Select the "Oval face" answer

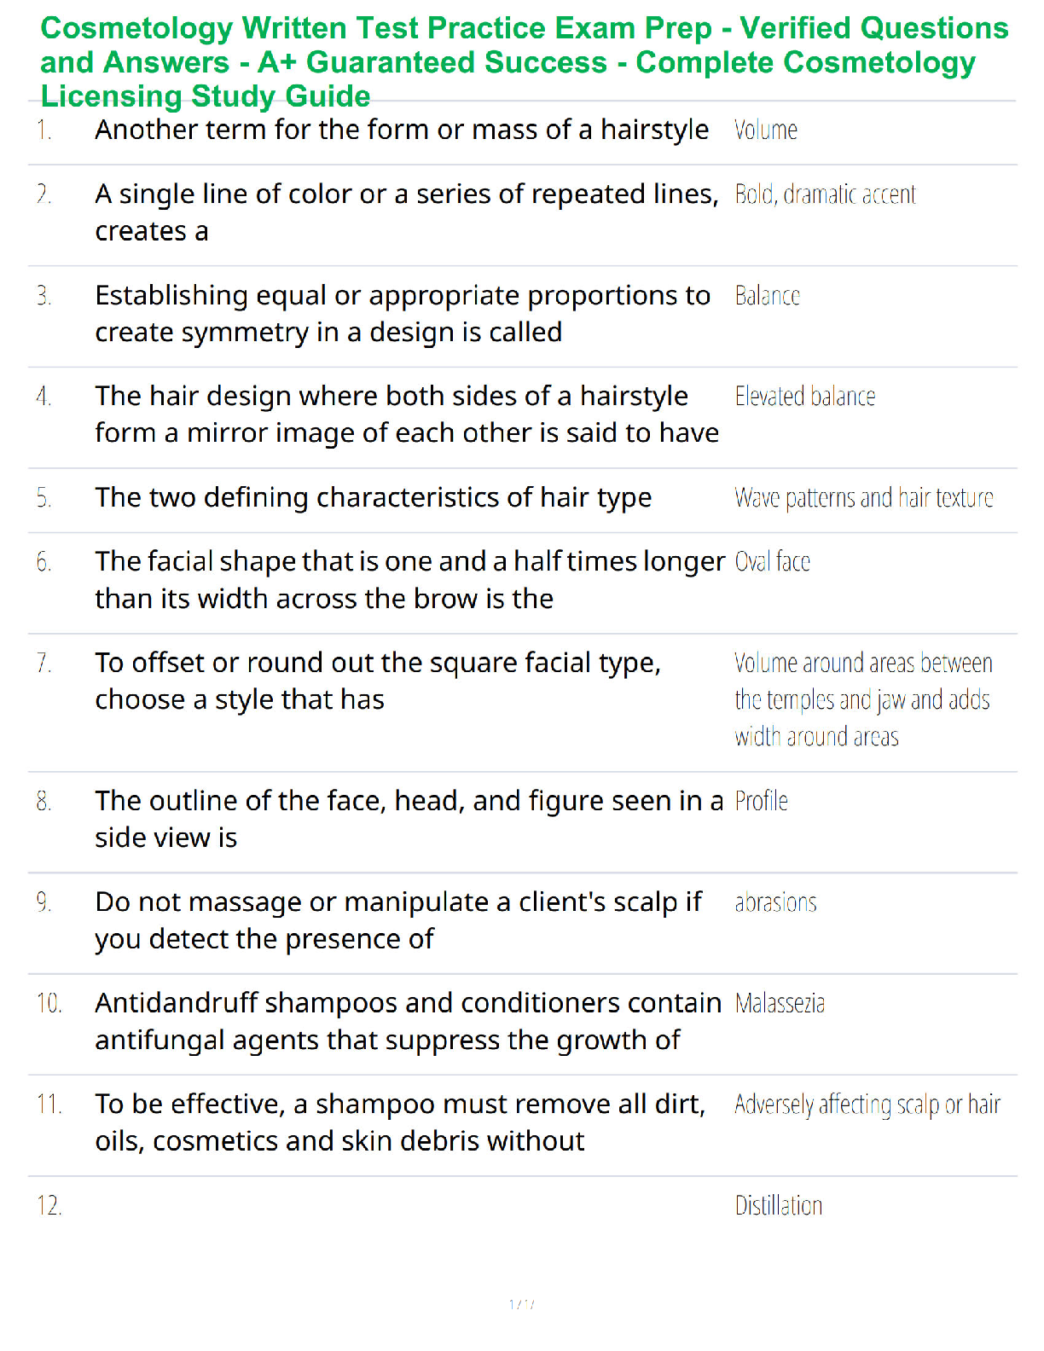(772, 562)
